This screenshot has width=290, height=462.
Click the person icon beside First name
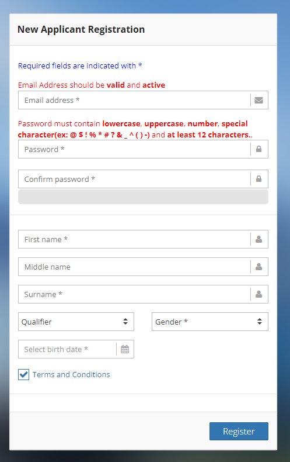[x=259, y=239]
